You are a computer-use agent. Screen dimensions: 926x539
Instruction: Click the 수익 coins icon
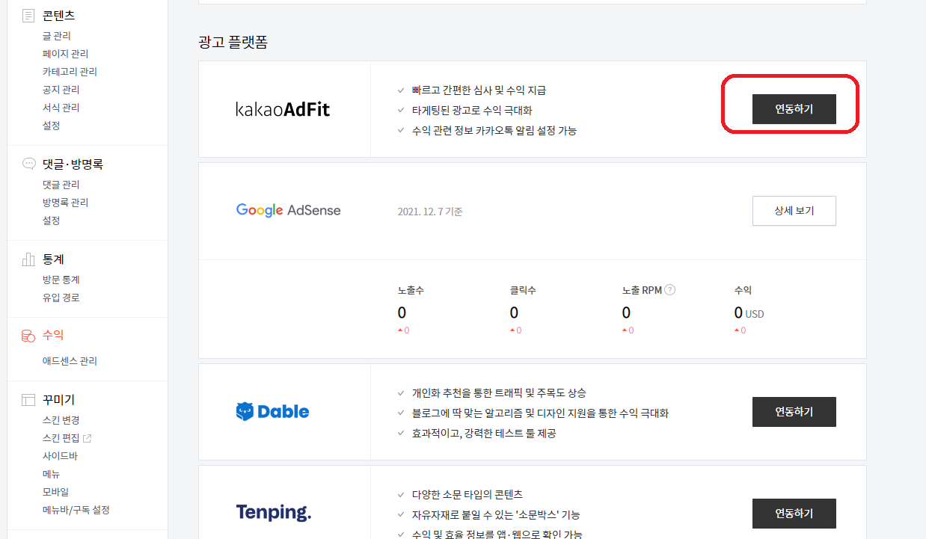28,336
